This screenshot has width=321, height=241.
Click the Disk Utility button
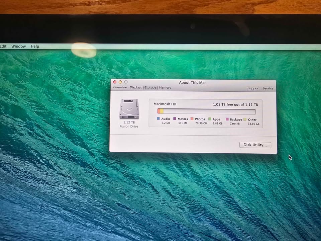pos(255,145)
